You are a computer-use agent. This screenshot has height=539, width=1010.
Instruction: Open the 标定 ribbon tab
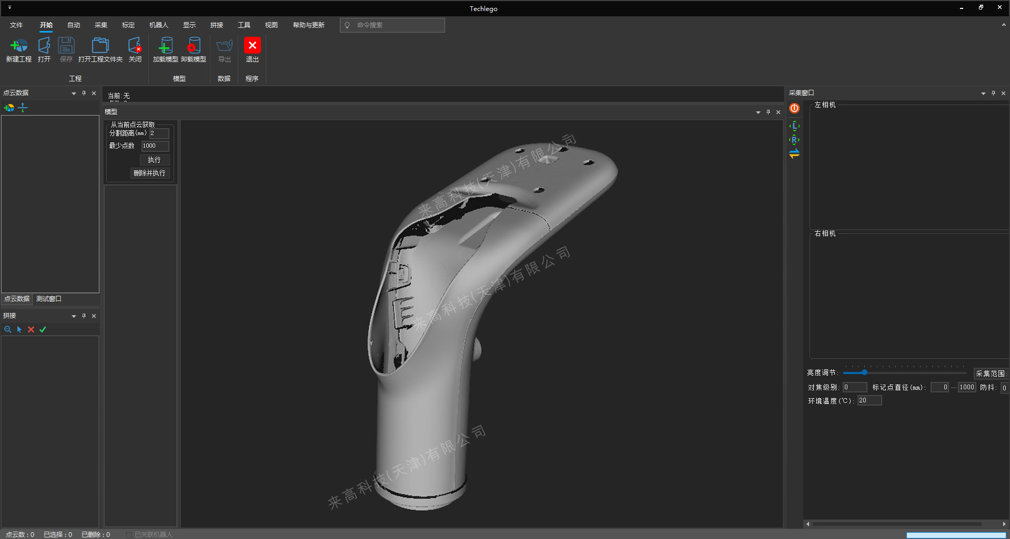point(128,25)
